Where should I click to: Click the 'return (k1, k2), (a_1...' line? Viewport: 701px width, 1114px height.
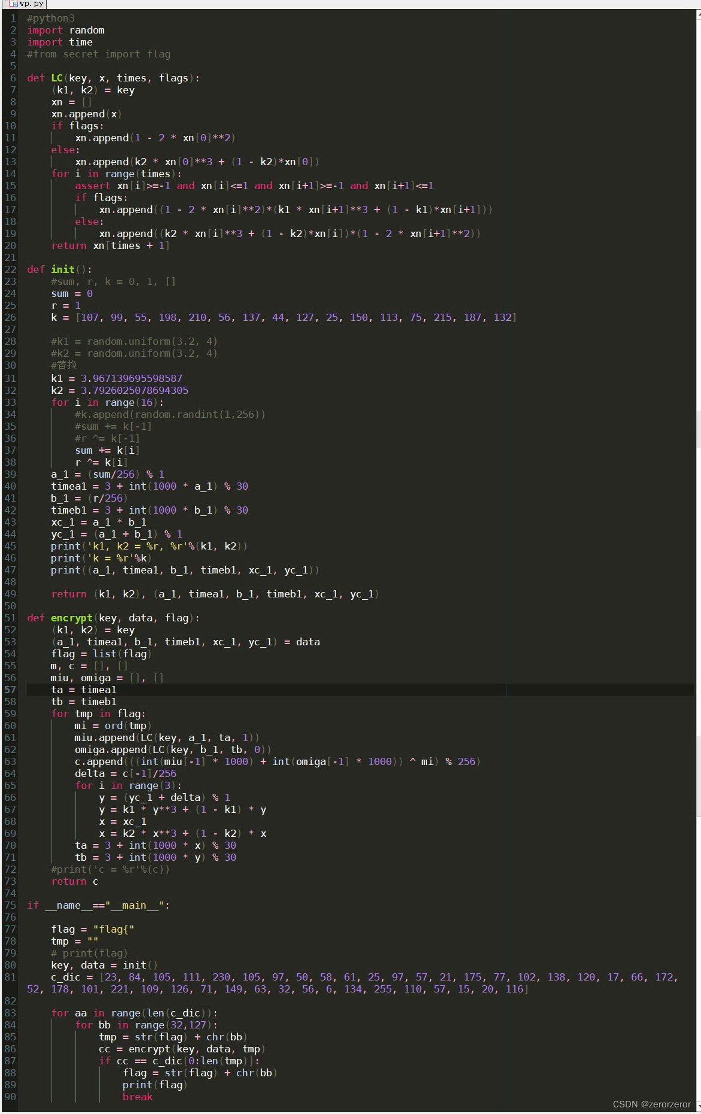(x=215, y=594)
